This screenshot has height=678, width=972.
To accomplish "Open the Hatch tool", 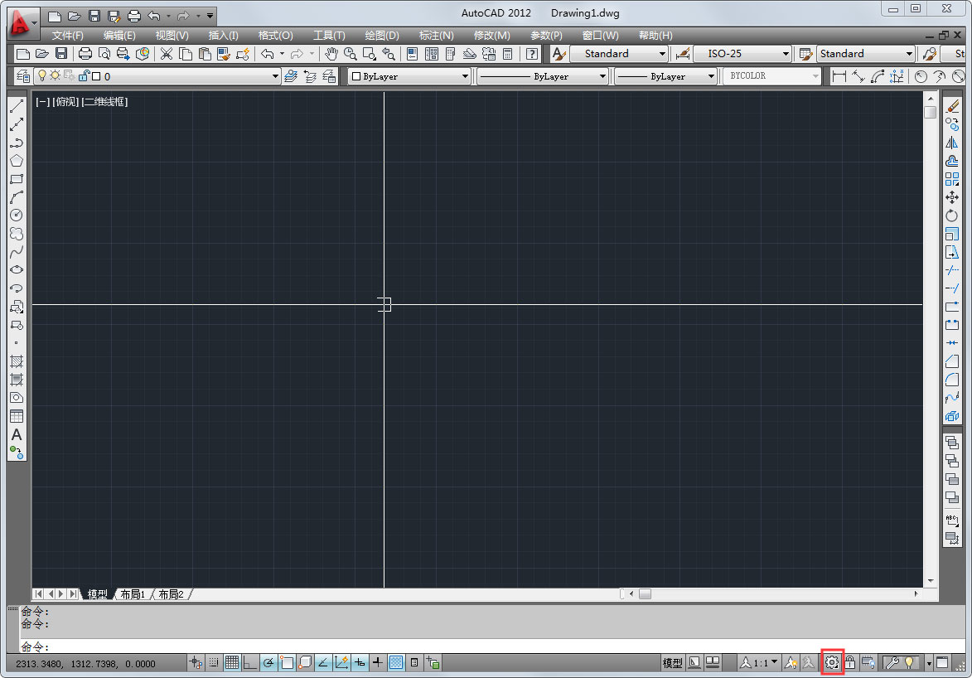I will [x=17, y=361].
